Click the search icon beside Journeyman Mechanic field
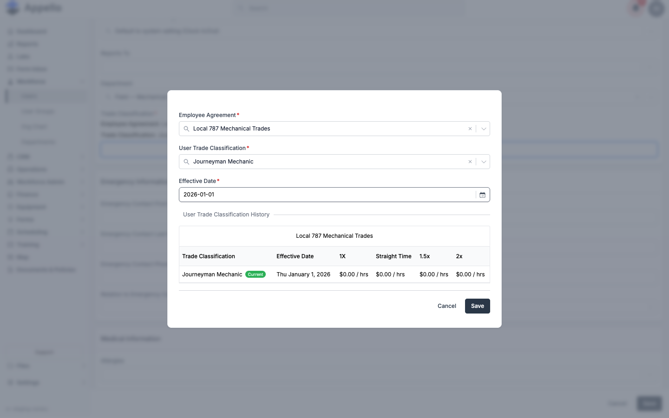 [186, 162]
